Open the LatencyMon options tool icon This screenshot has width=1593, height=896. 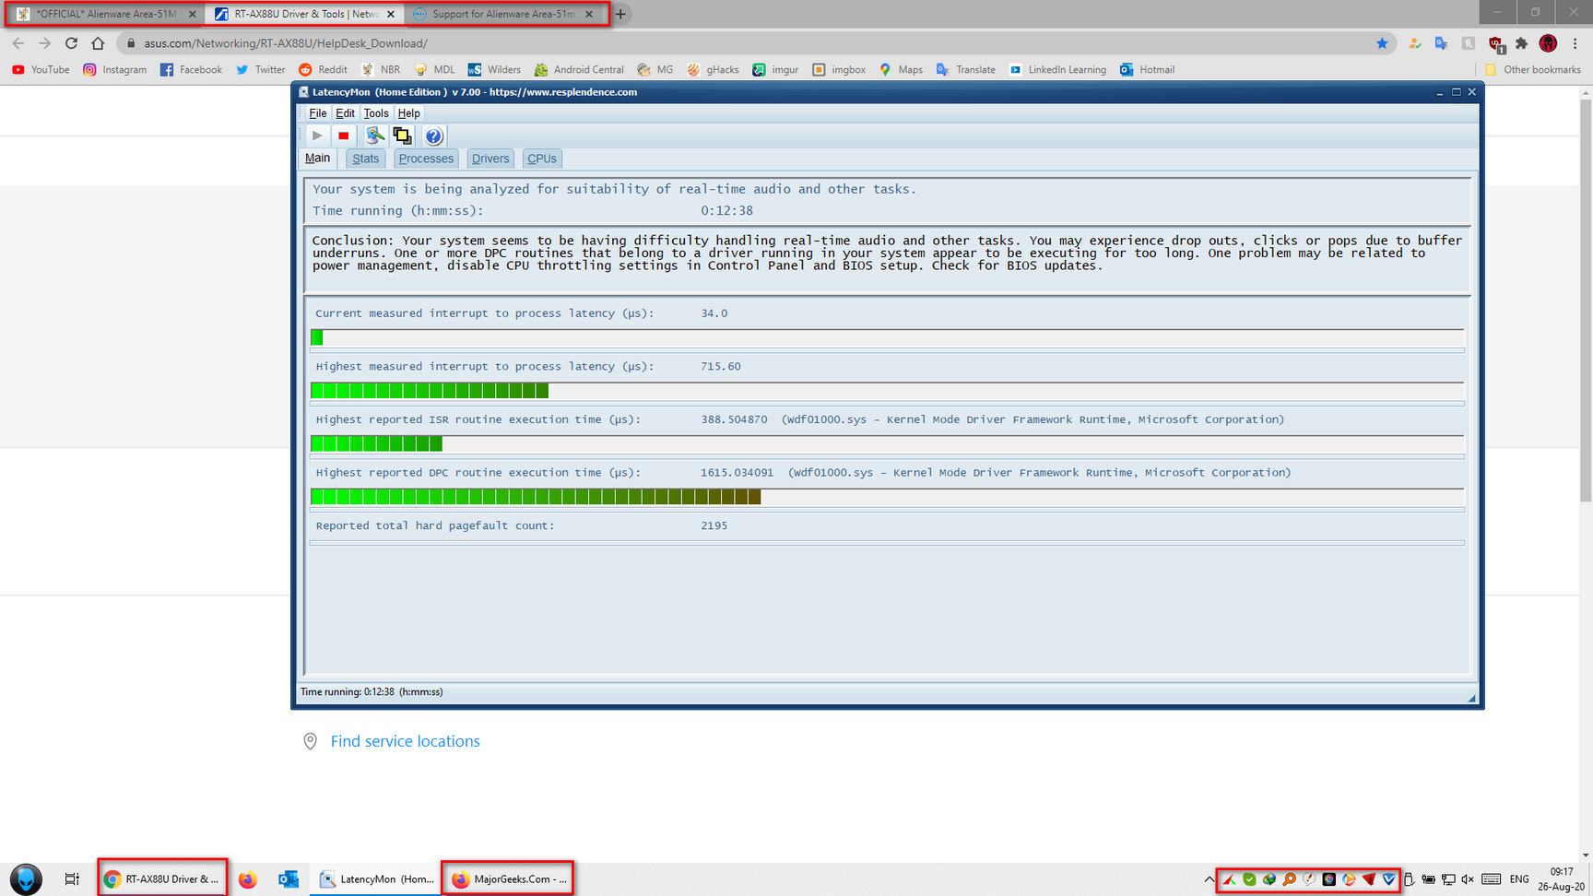[375, 136]
